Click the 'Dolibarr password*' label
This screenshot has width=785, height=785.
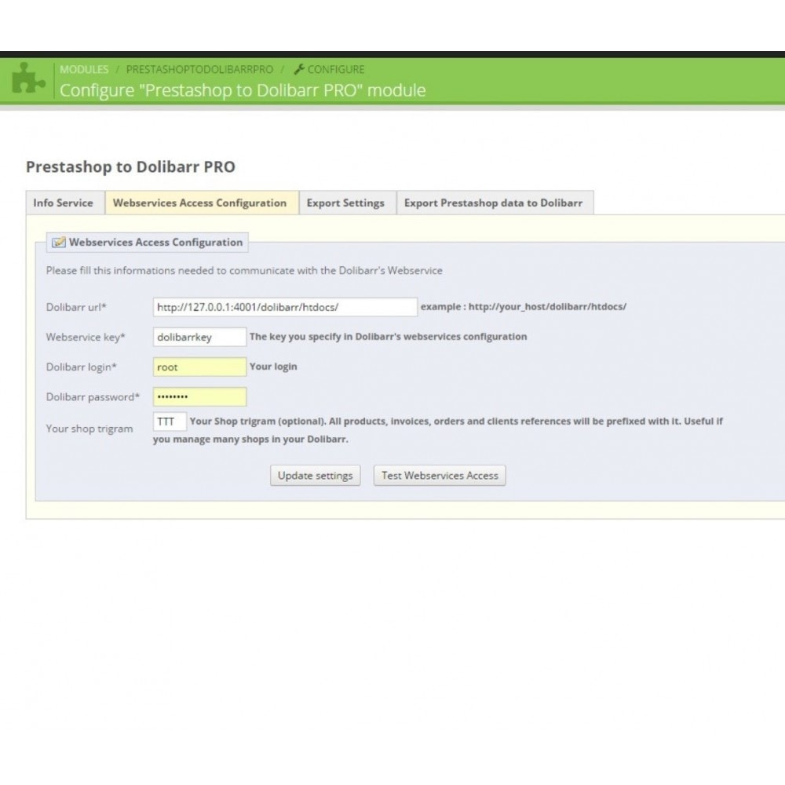(93, 397)
